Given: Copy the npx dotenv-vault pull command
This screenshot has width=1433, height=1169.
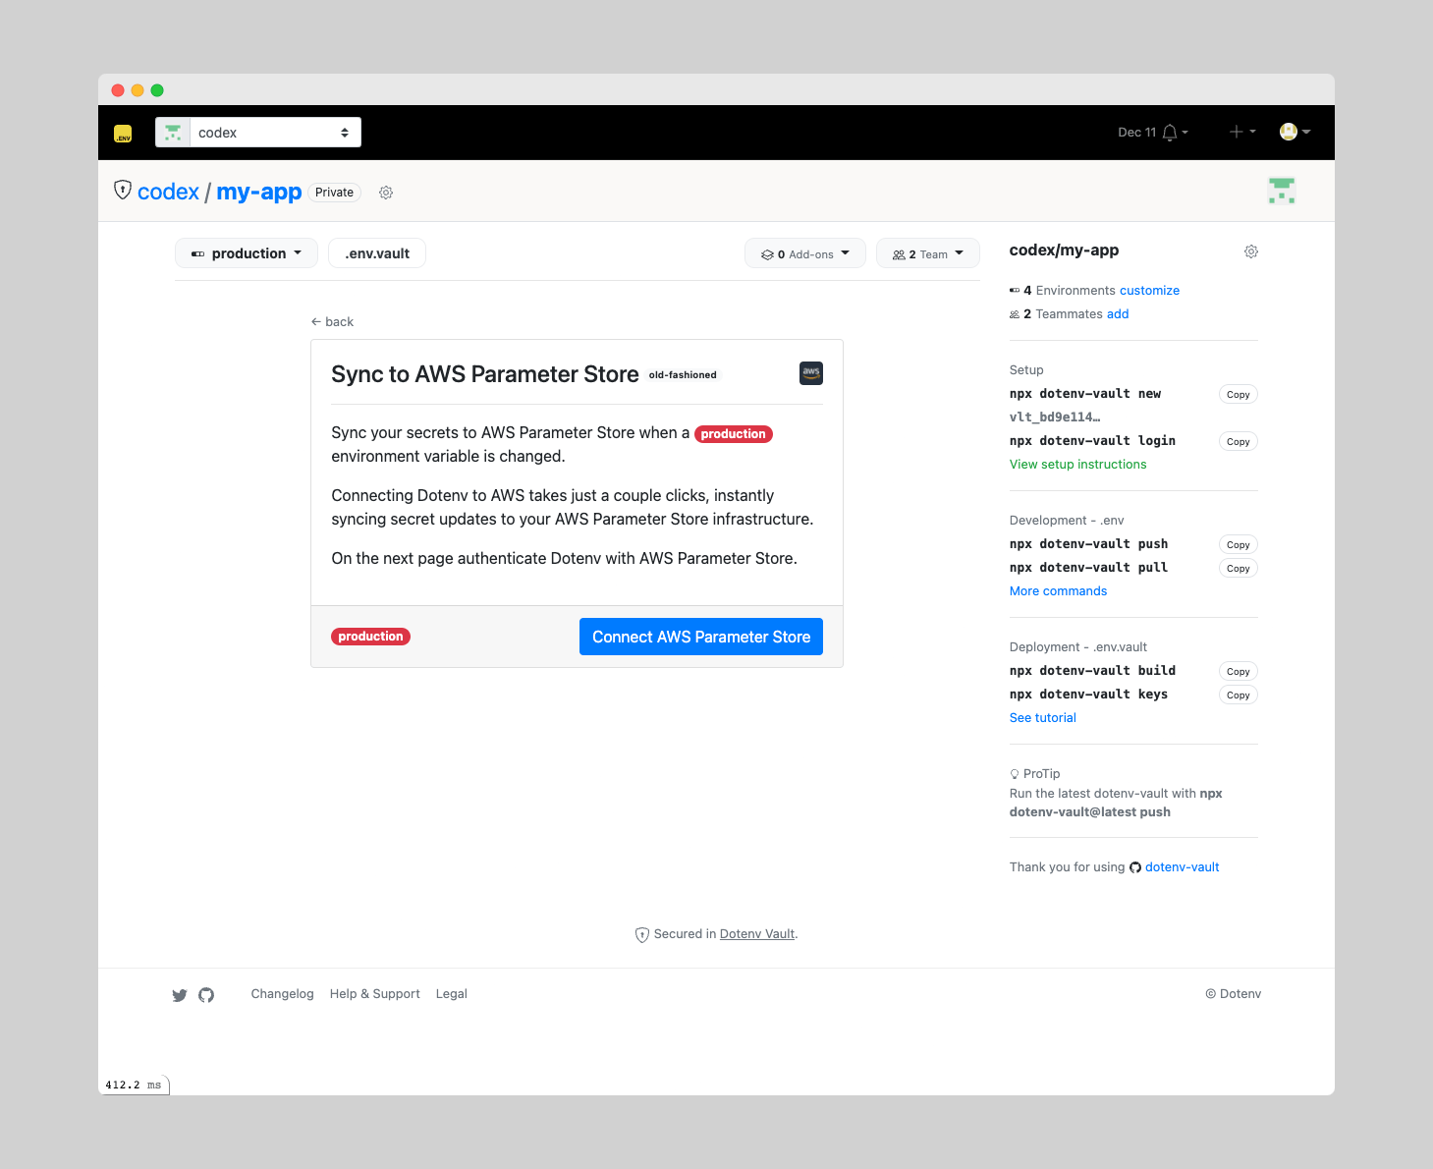Looking at the screenshot, I should click(1239, 568).
